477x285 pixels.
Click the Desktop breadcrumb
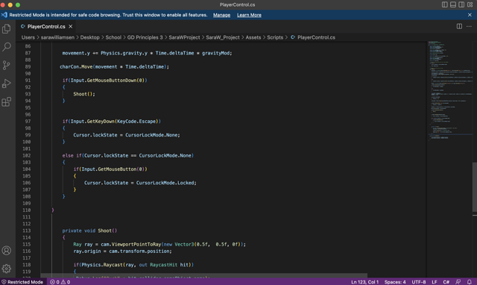89,37
